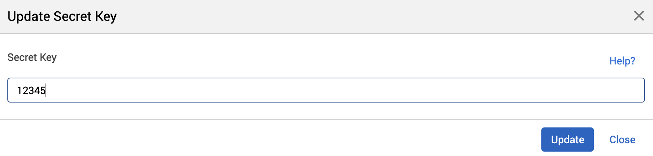Click the gray dialog header bar
Screen dimensions: 653x156
pos(331,16)
